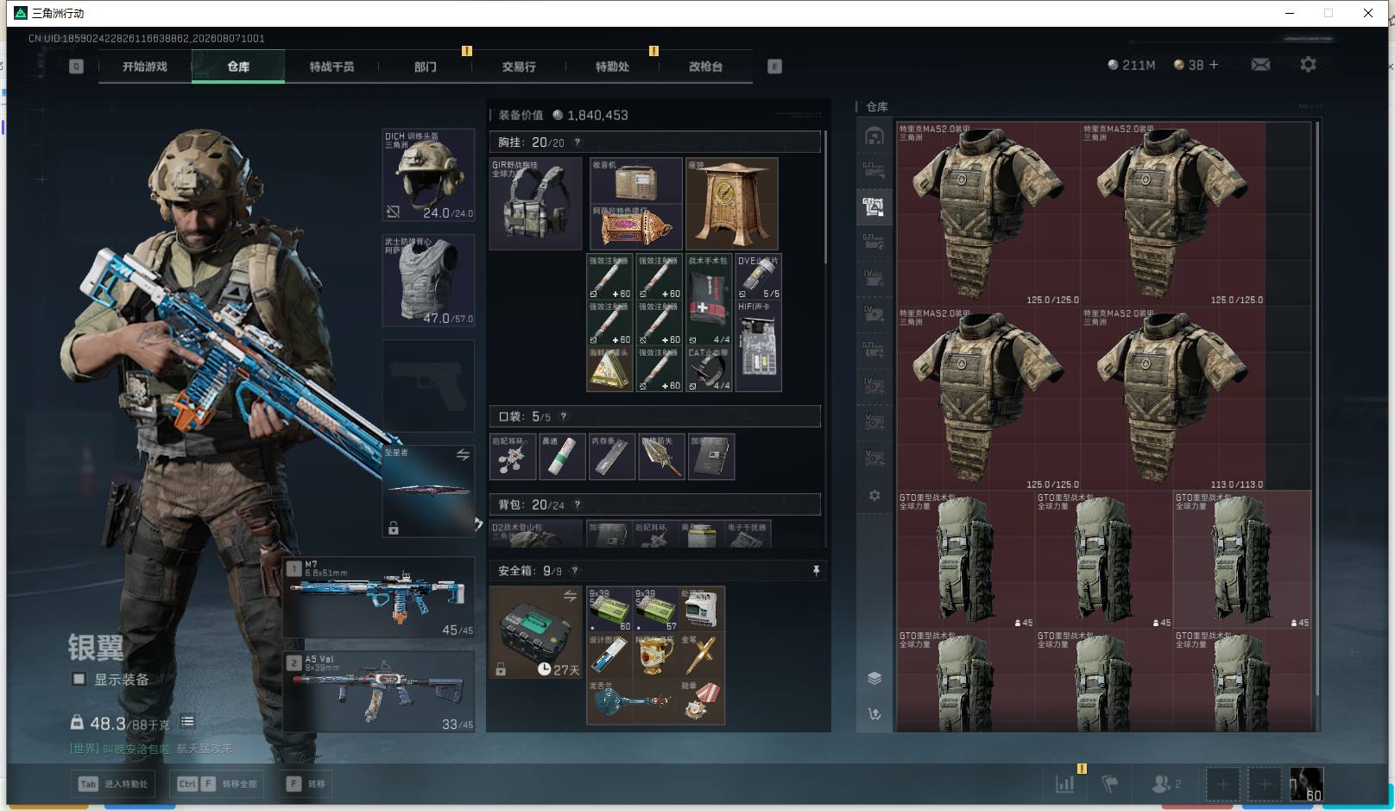Select the 战术手术包 surgery kit
Screen dimensions: 1395x811
point(709,300)
